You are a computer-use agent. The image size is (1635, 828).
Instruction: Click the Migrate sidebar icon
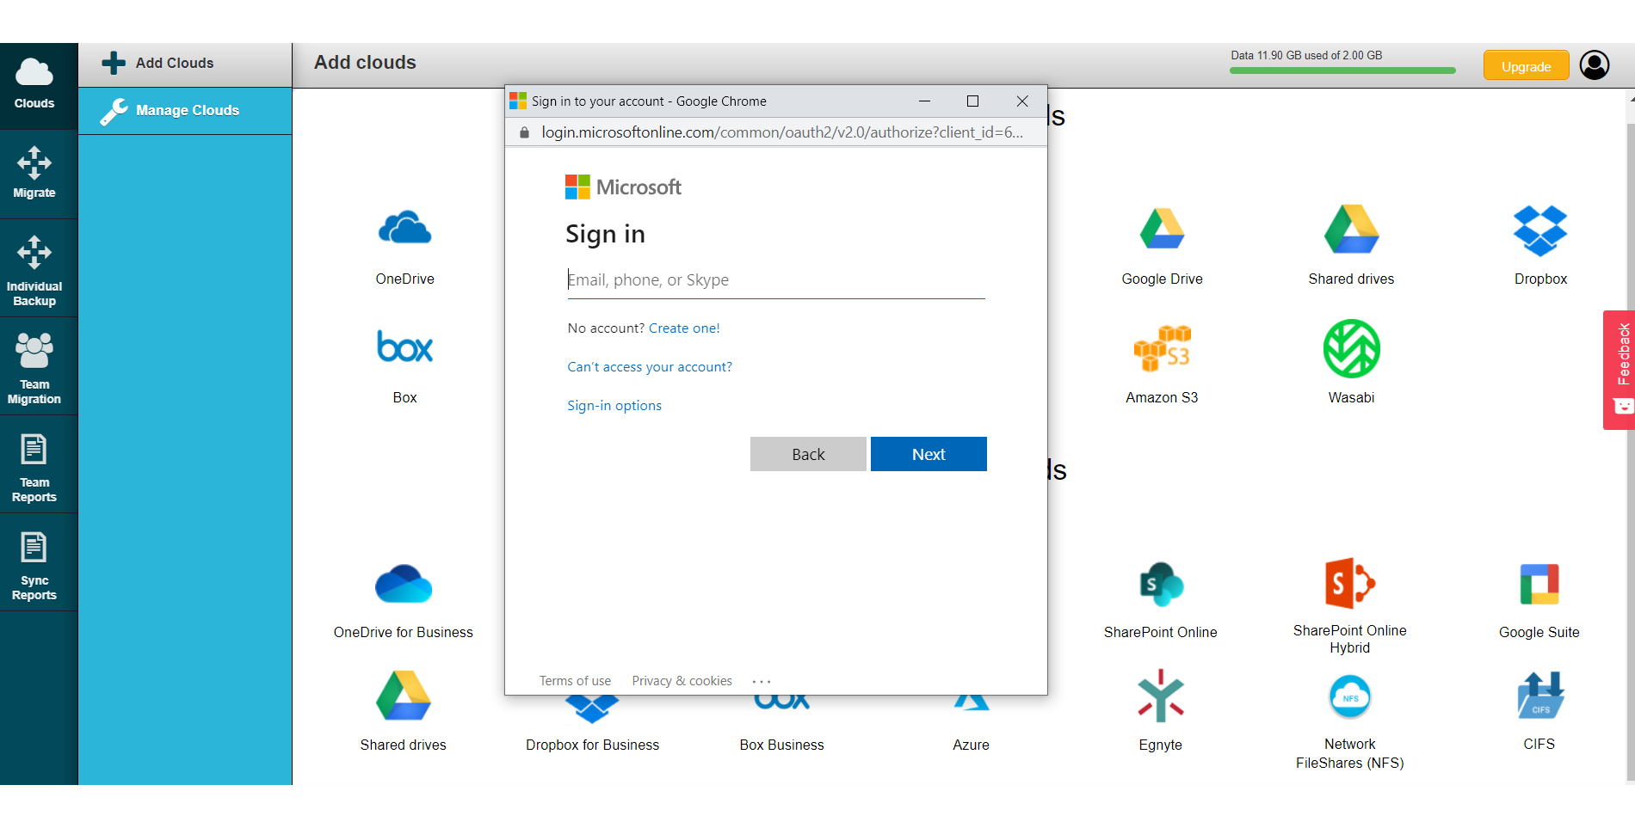34,172
